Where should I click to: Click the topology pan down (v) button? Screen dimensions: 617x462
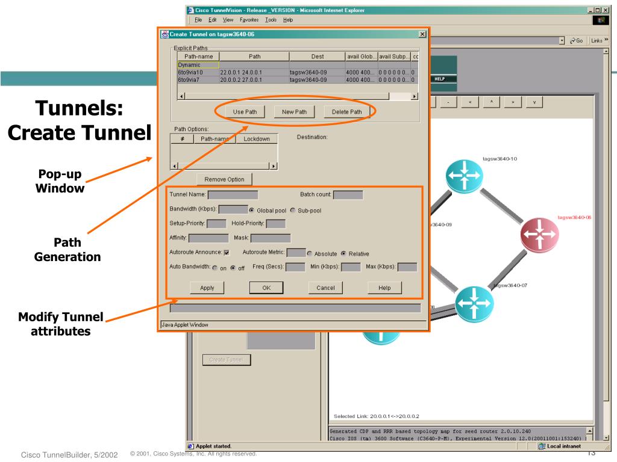pyautogui.click(x=534, y=102)
